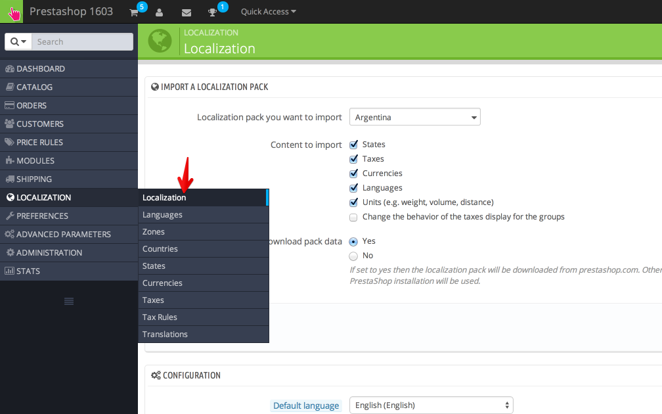Click the search magnifier icon
The width and height of the screenshot is (662, 414).
[14, 41]
